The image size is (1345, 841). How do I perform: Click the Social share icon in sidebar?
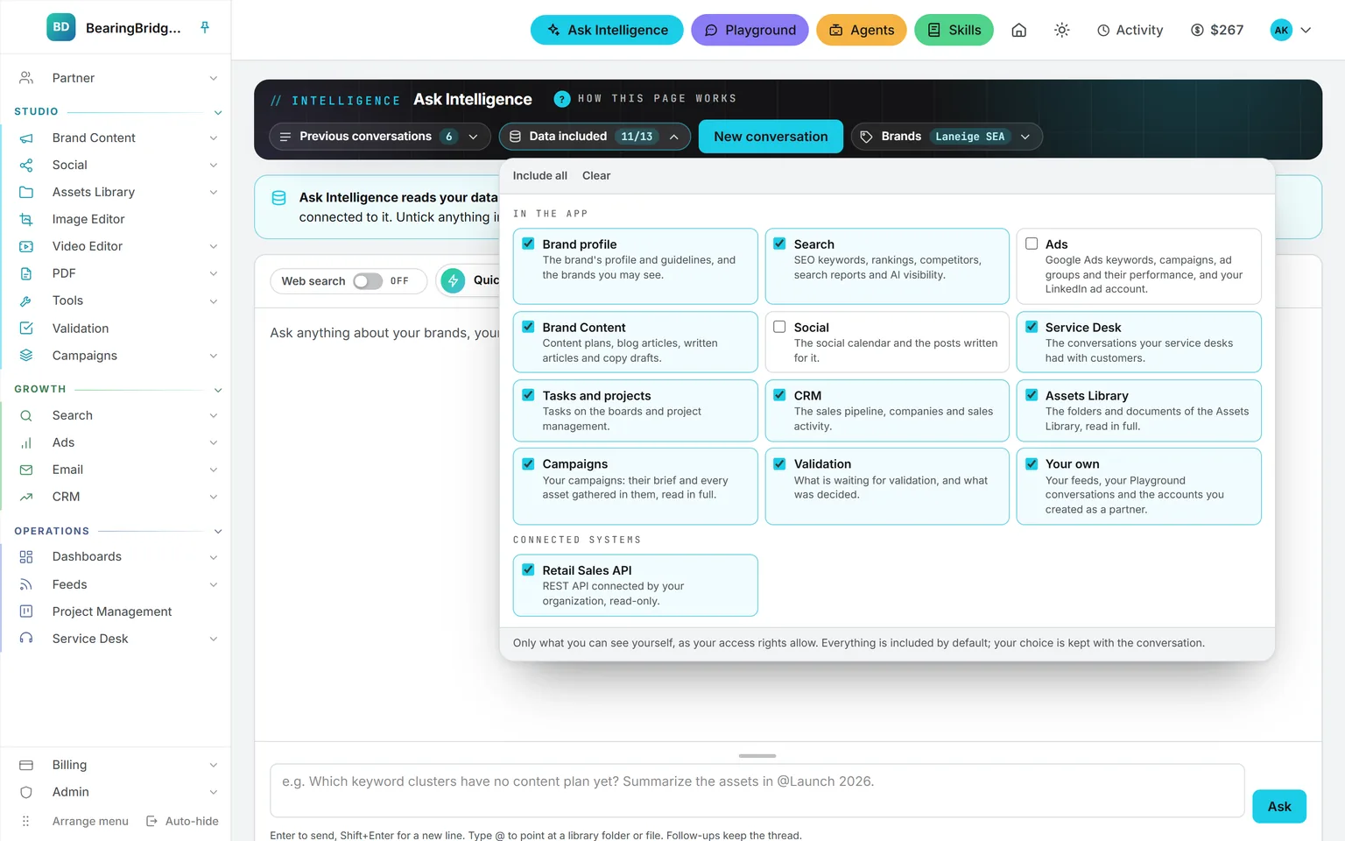tap(26, 165)
